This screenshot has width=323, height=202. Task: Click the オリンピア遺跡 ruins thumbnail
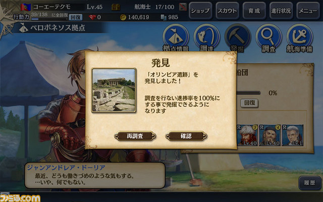click(114, 90)
